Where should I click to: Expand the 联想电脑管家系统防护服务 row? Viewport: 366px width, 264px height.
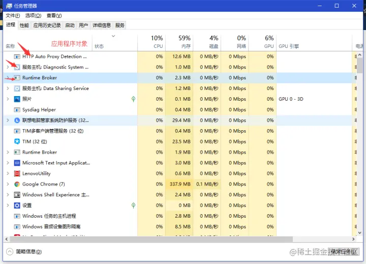(x=8, y=121)
